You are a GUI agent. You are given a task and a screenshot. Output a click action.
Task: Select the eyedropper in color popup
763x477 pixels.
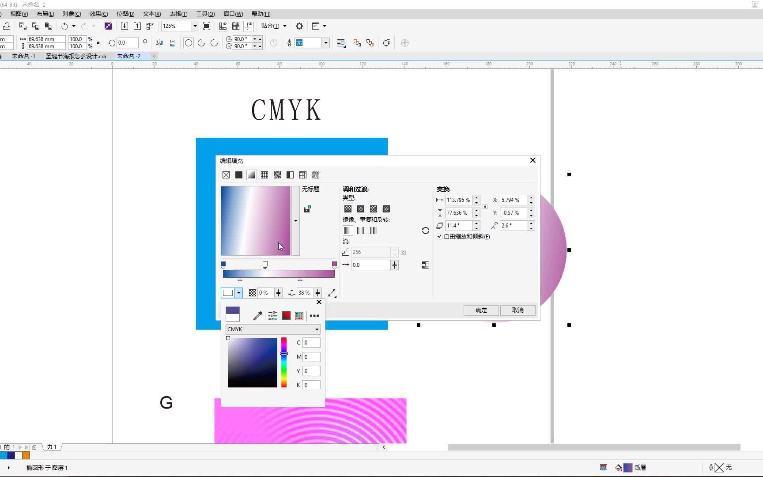click(x=258, y=316)
